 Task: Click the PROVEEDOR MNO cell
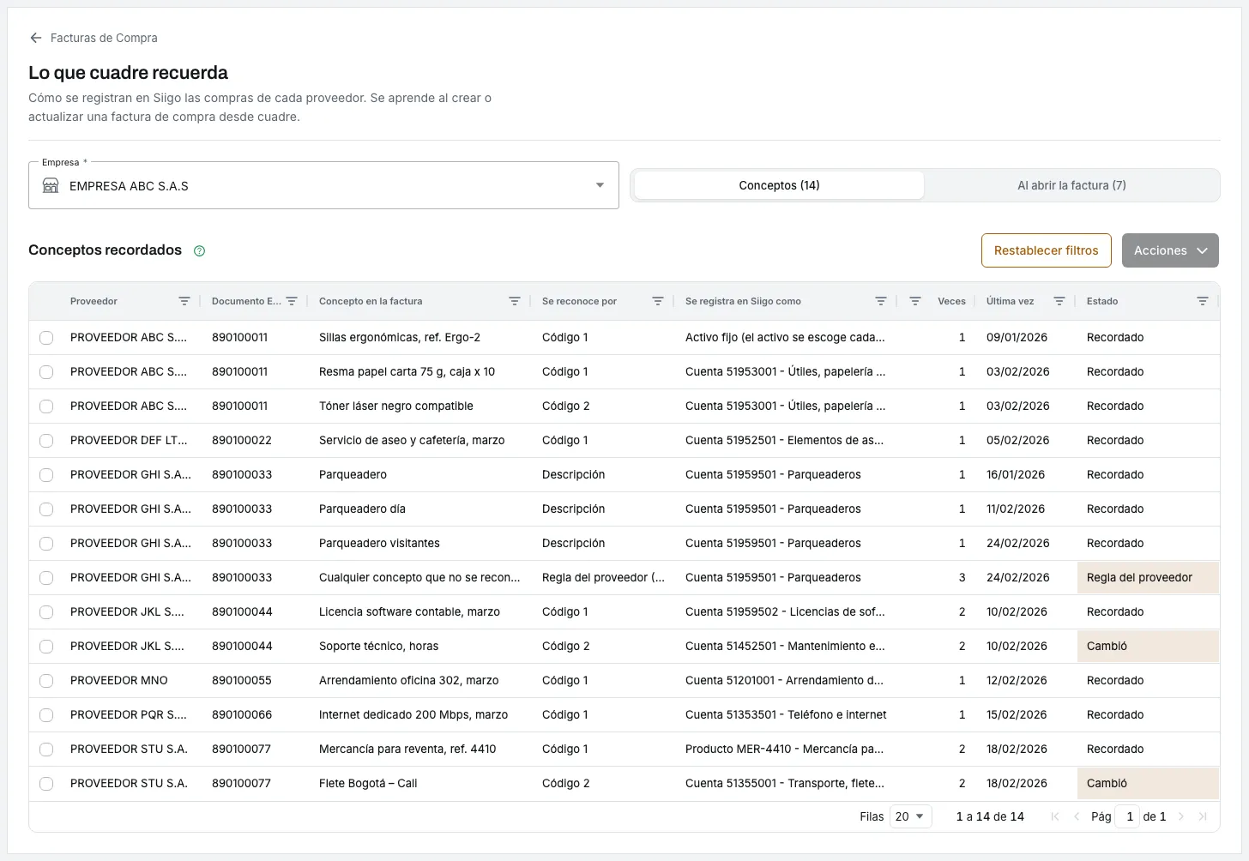tap(119, 680)
